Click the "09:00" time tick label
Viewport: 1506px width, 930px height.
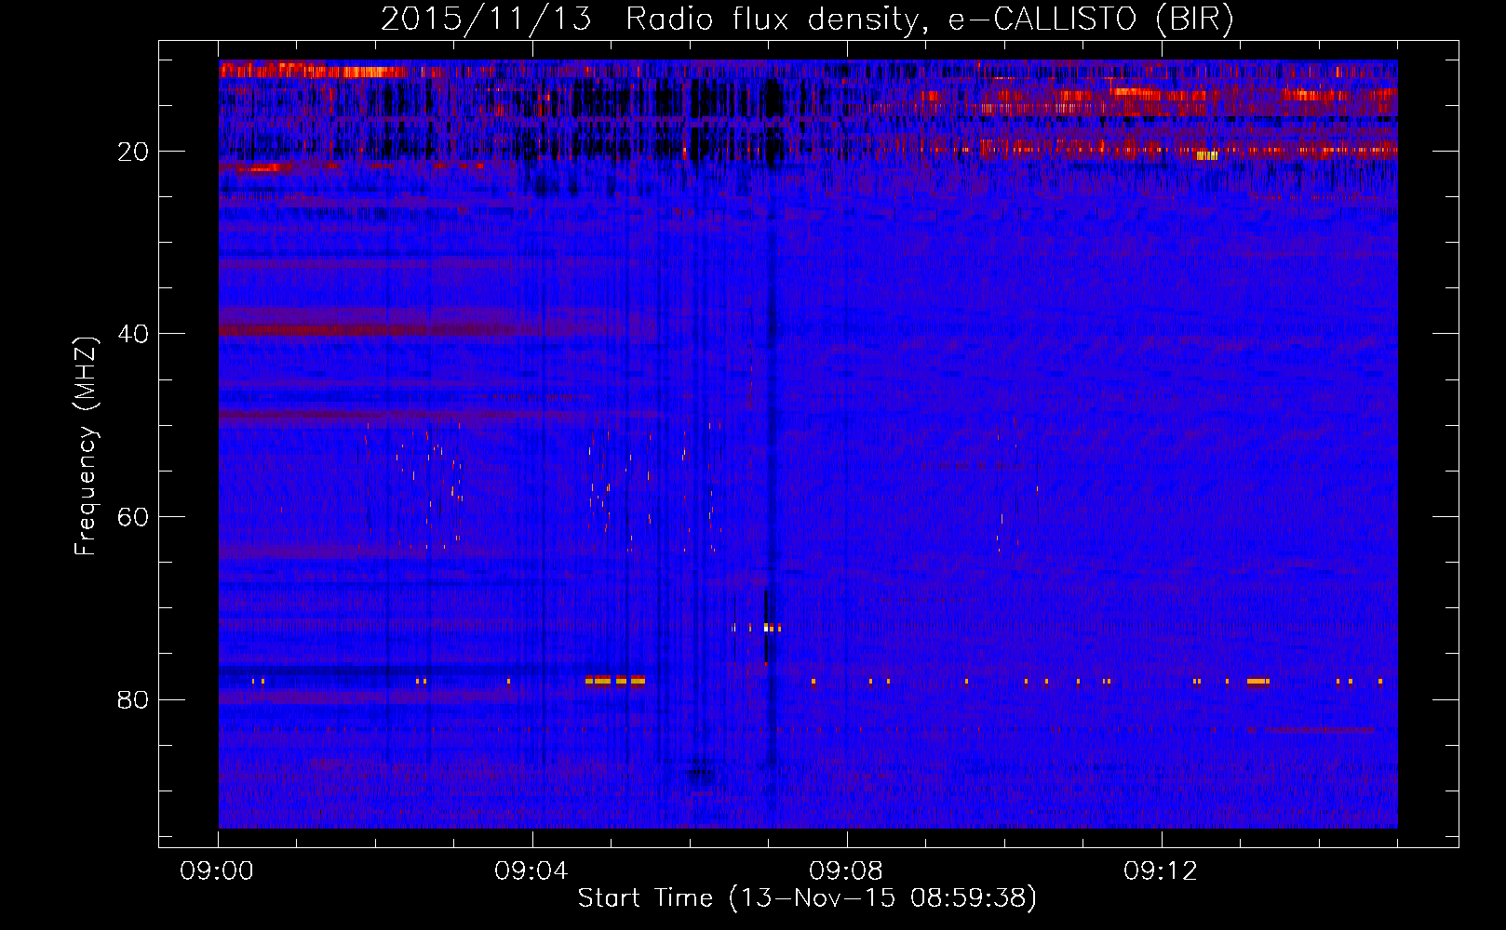tap(218, 871)
